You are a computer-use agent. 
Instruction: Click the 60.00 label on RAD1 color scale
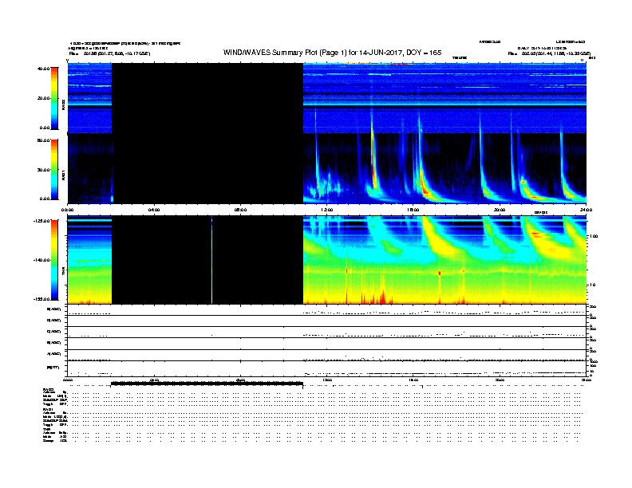44,140
